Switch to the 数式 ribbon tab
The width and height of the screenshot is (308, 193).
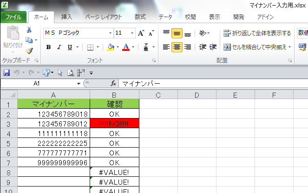(140, 17)
